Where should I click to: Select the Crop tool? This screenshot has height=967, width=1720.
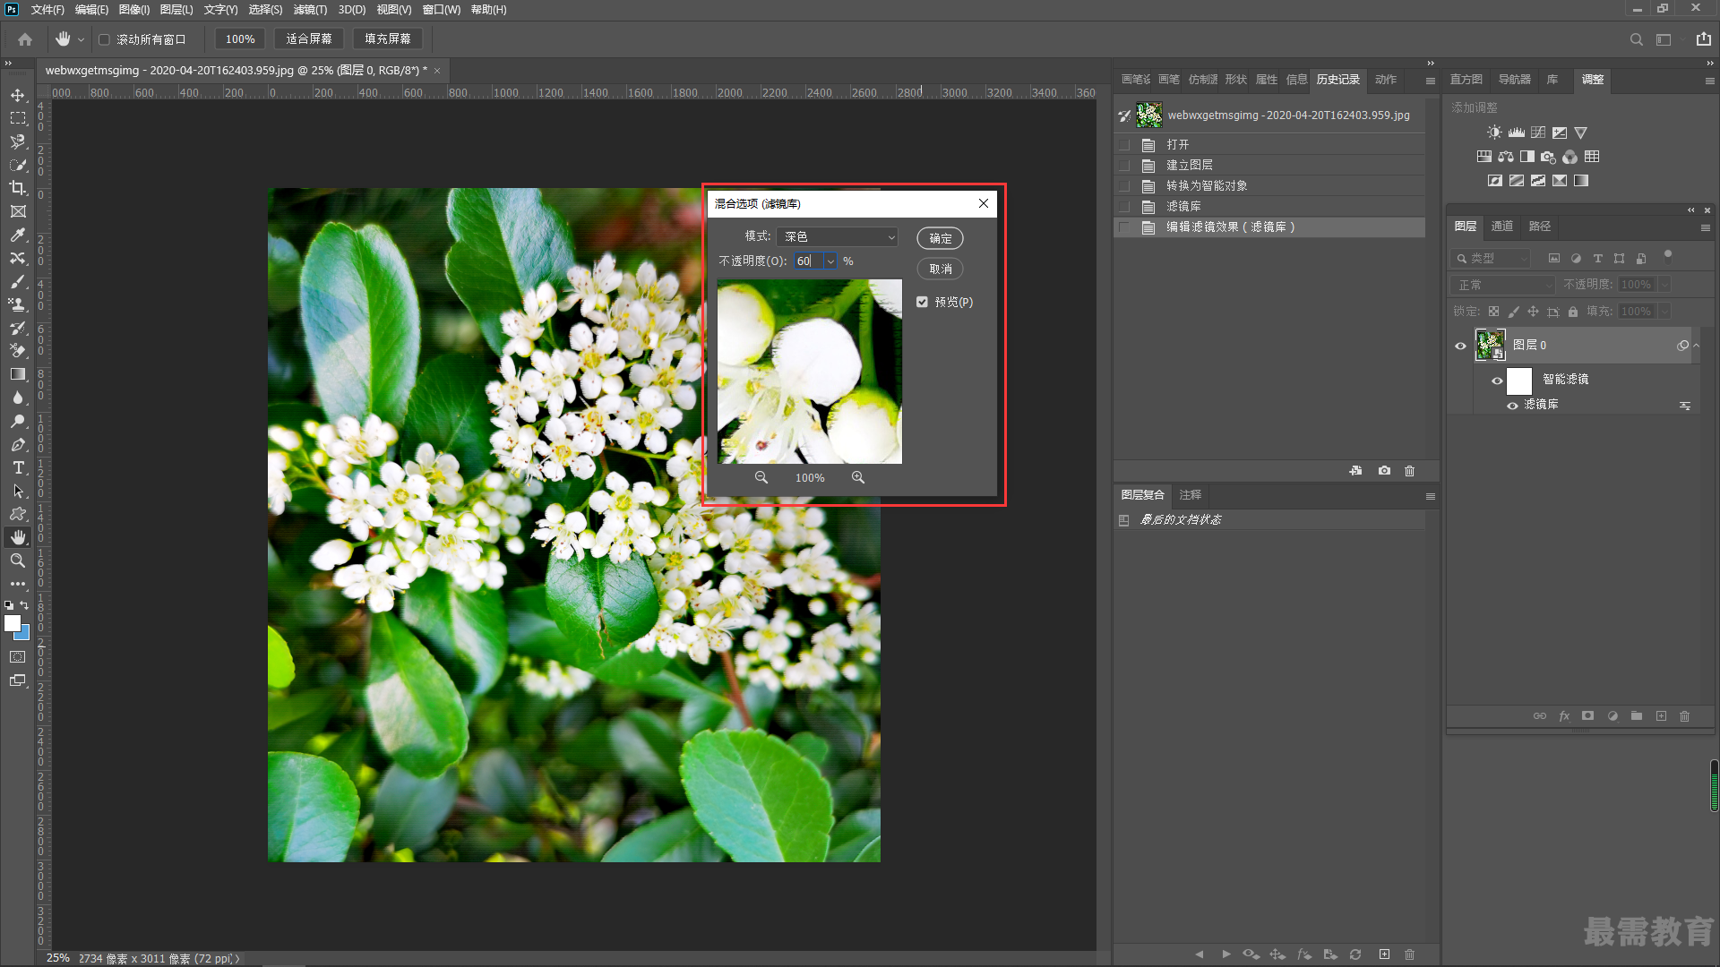coord(18,188)
